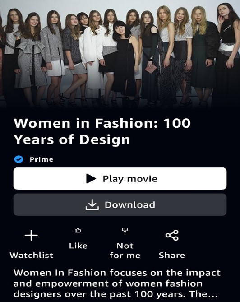Mark title as Not for me
Viewport: 240px width, 302px height.
(125, 251)
